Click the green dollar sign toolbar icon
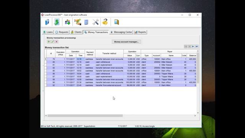This screenshot has width=245, height=138. click(57, 22)
